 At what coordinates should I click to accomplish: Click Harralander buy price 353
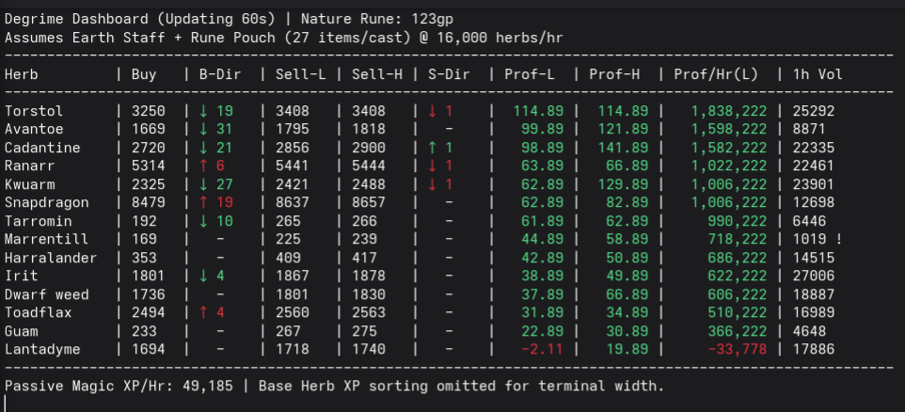pyautogui.click(x=144, y=258)
